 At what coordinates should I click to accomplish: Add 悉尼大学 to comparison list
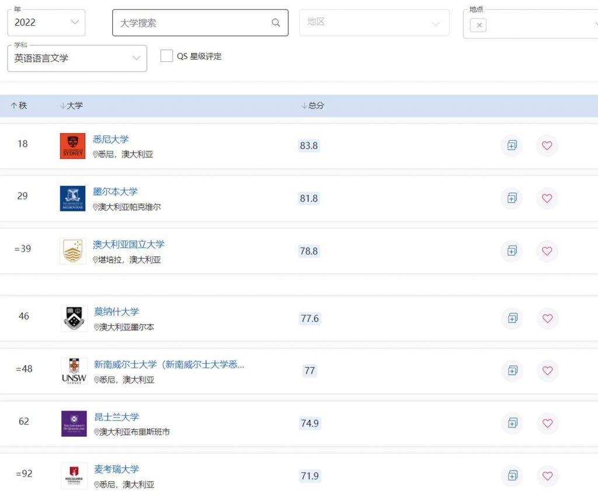512,145
